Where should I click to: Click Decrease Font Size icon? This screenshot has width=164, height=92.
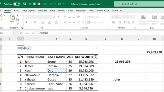(x=59, y=17)
